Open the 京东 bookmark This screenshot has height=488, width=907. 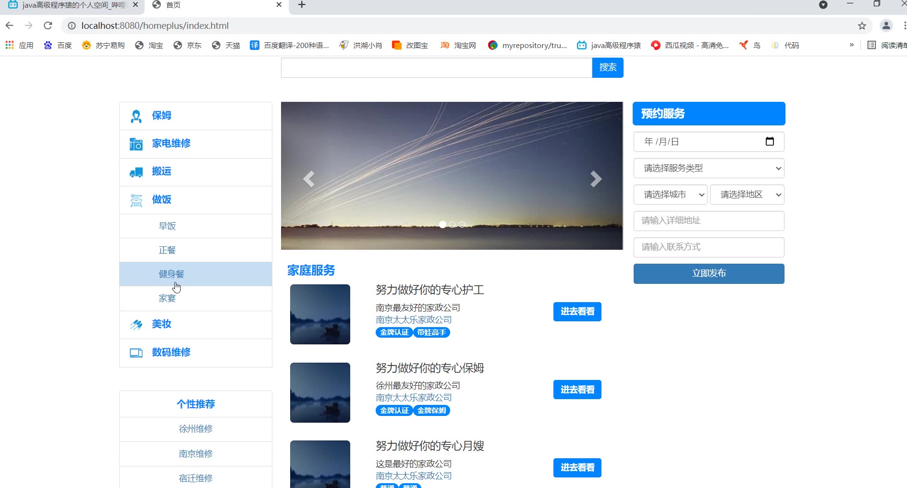pyautogui.click(x=187, y=45)
